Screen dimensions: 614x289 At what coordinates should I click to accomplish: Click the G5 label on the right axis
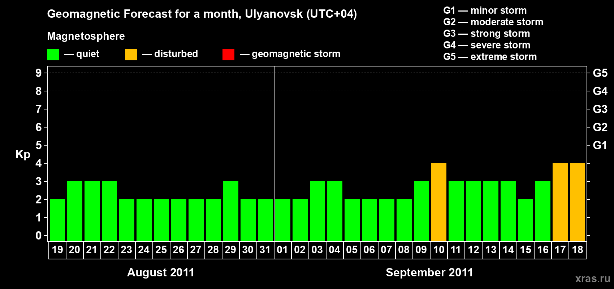pos(600,73)
